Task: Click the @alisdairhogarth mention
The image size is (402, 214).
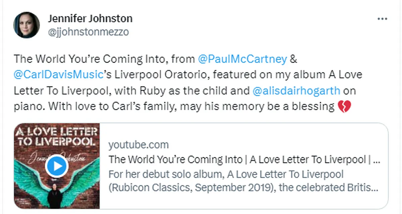Action: coord(297,91)
